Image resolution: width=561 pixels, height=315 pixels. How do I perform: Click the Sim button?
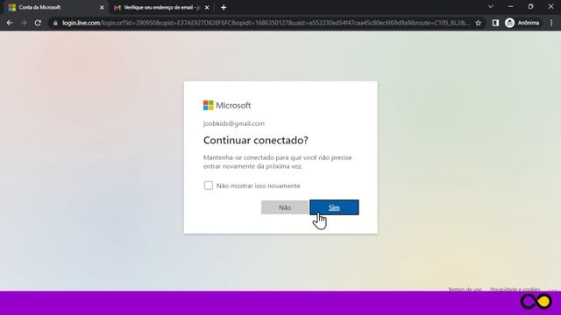click(334, 207)
